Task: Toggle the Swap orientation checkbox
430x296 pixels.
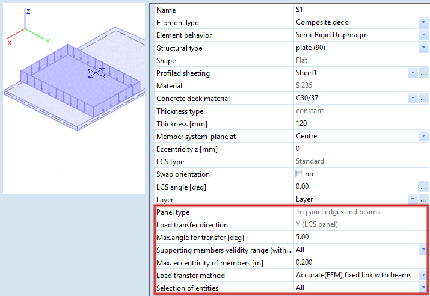Action: click(299, 174)
